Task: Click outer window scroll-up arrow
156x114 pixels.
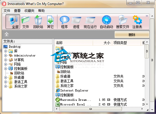Action: coord(152,16)
